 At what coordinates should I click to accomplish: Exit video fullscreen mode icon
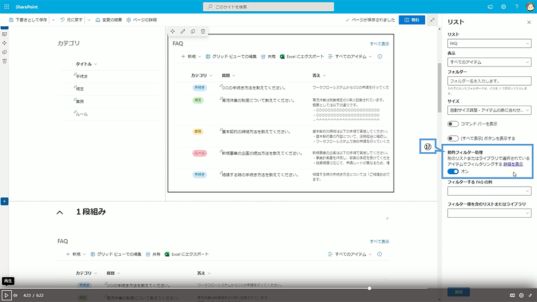pos(530,295)
